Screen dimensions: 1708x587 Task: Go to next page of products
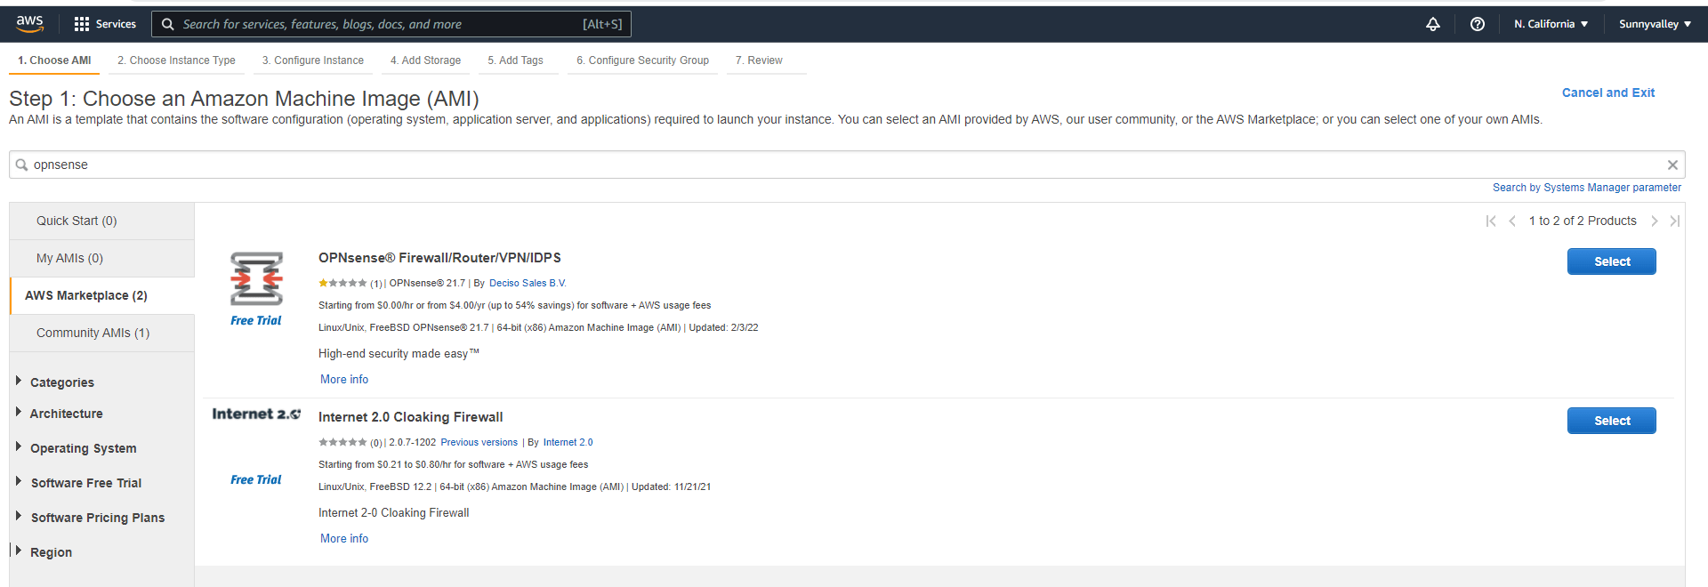tap(1655, 221)
